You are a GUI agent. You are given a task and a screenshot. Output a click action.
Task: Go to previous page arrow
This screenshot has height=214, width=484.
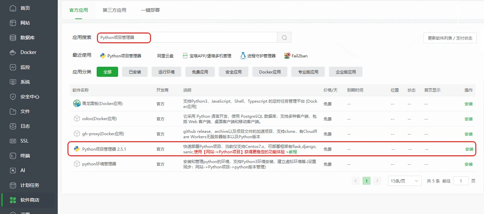coord(356,181)
